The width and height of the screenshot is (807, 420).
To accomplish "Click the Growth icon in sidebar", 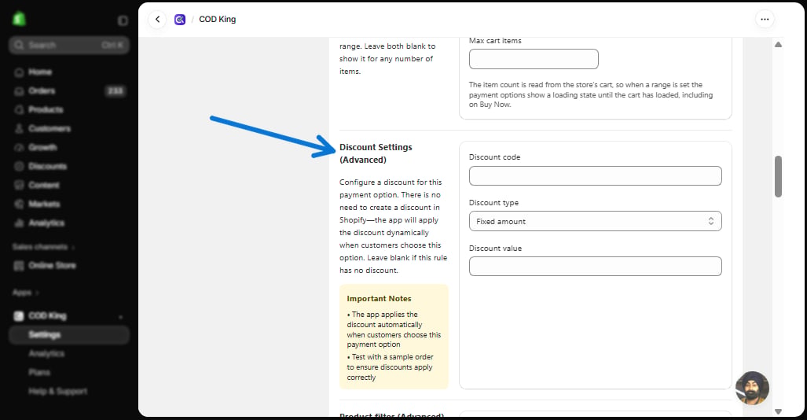I will [x=19, y=147].
